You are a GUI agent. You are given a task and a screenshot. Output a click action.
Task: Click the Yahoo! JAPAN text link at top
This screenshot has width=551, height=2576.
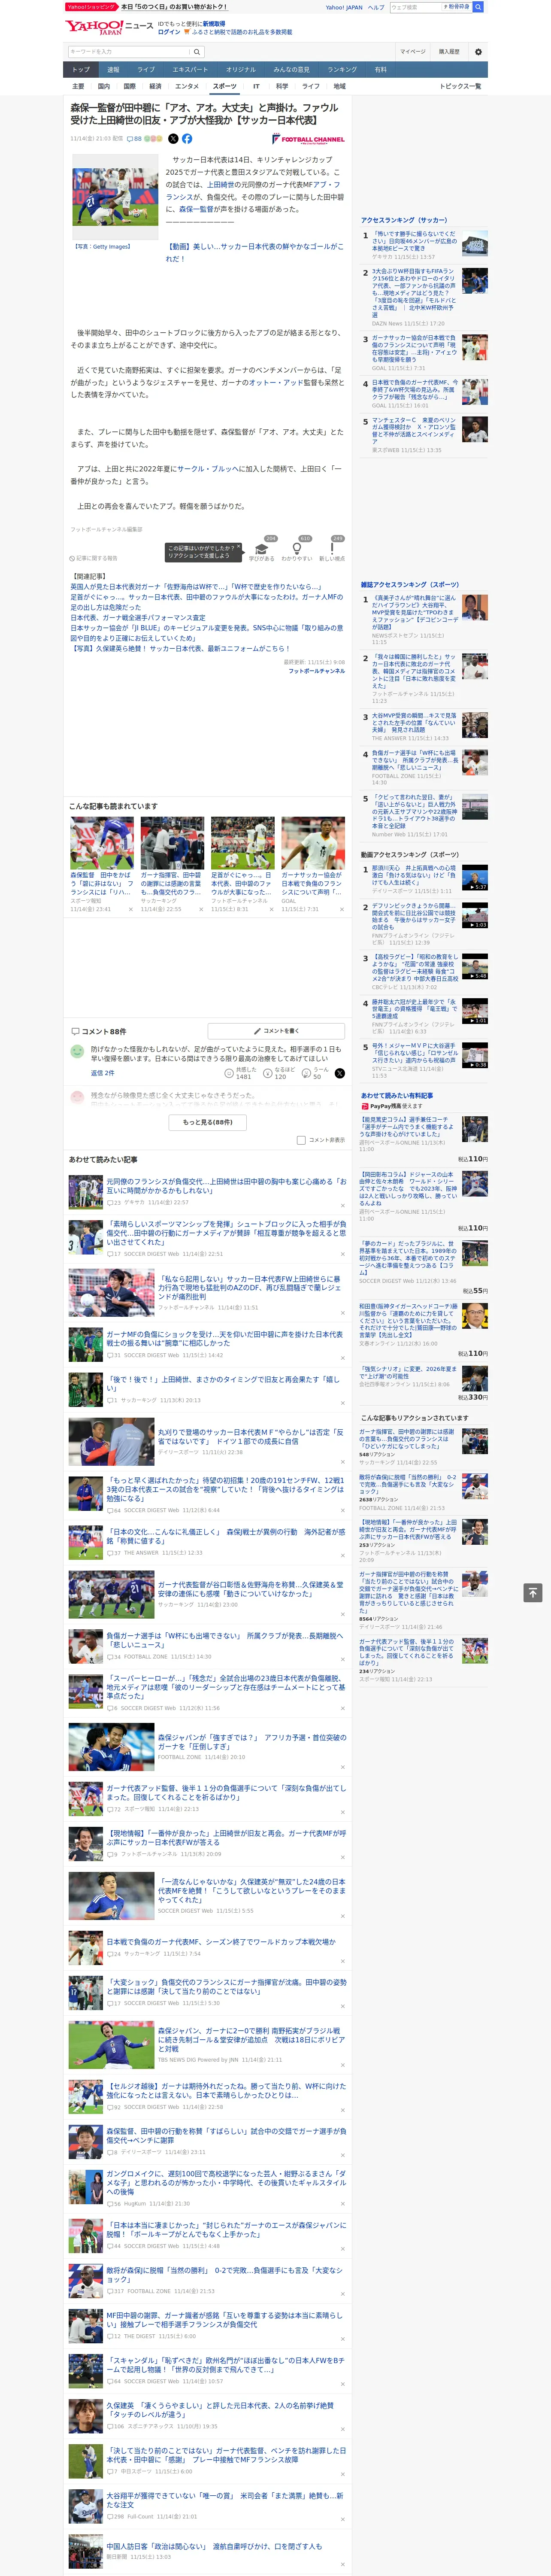(344, 7)
